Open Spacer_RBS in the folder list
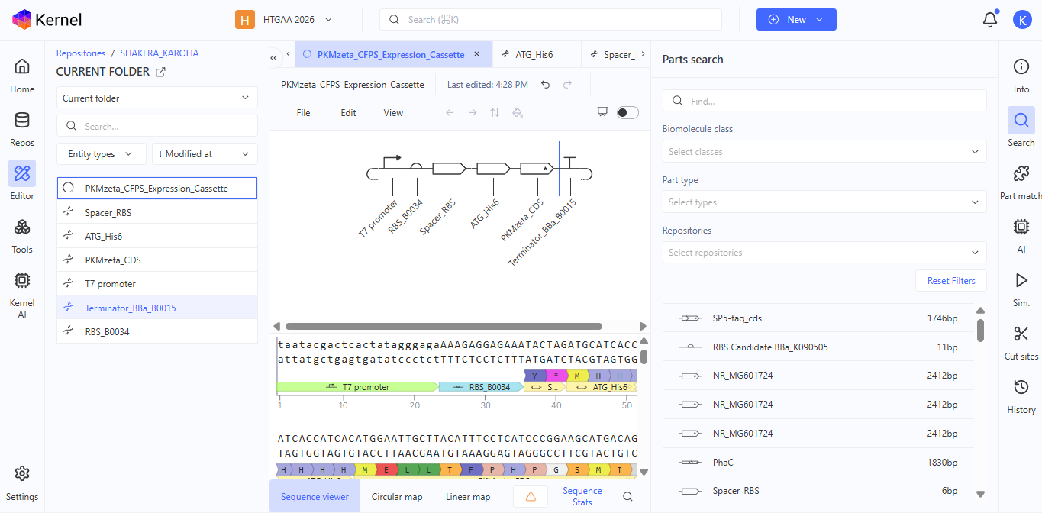The image size is (1042, 513). [157, 212]
